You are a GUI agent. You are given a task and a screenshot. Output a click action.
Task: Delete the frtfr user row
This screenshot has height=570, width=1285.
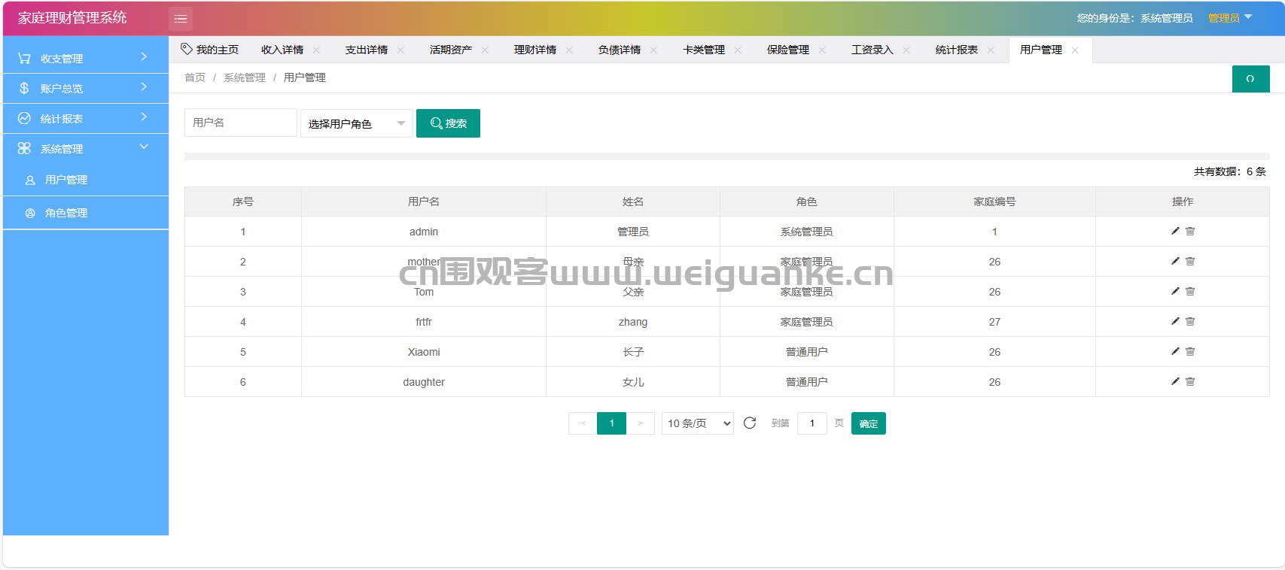1190,321
